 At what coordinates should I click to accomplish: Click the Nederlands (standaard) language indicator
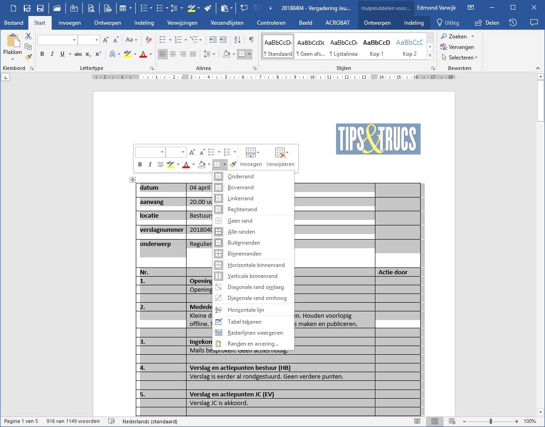click(150, 422)
